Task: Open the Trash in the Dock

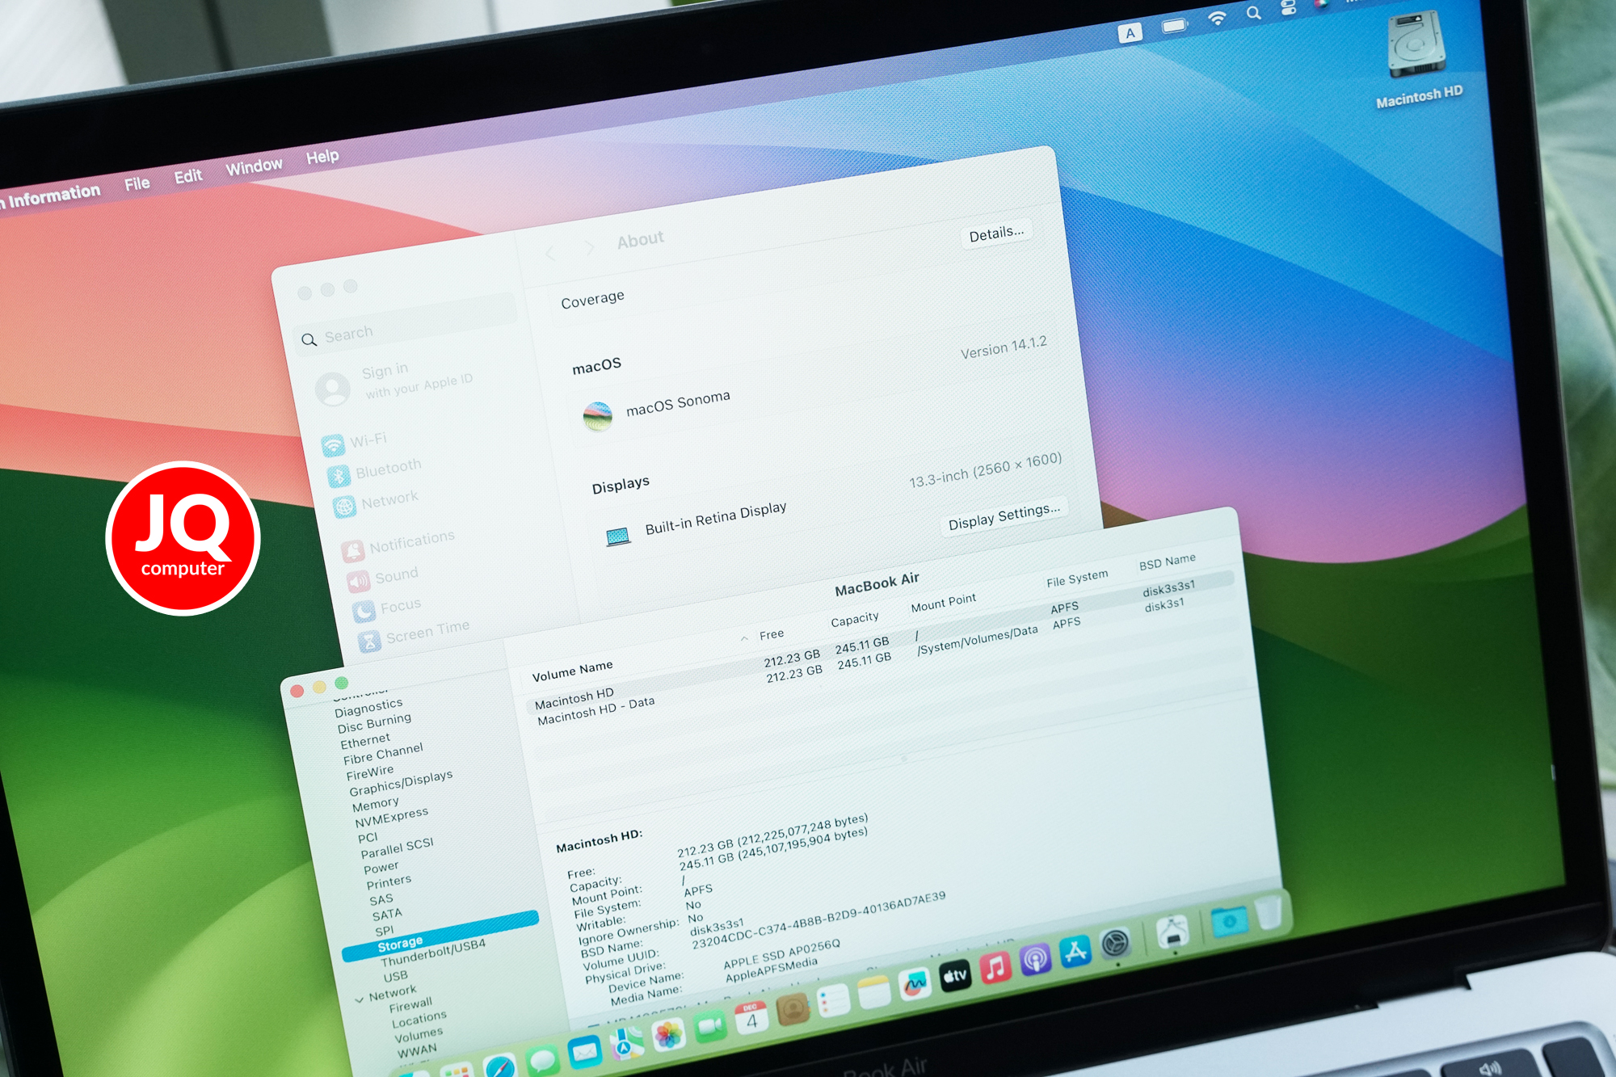Action: tap(1269, 911)
